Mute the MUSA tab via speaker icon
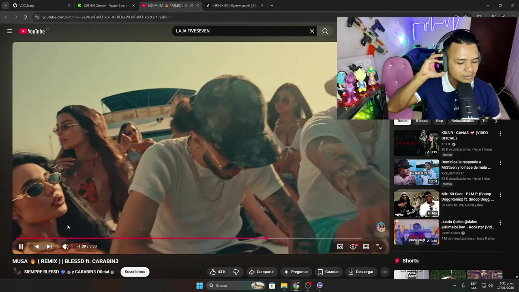Viewport: 519px width, 292px height. [x=191, y=6]
